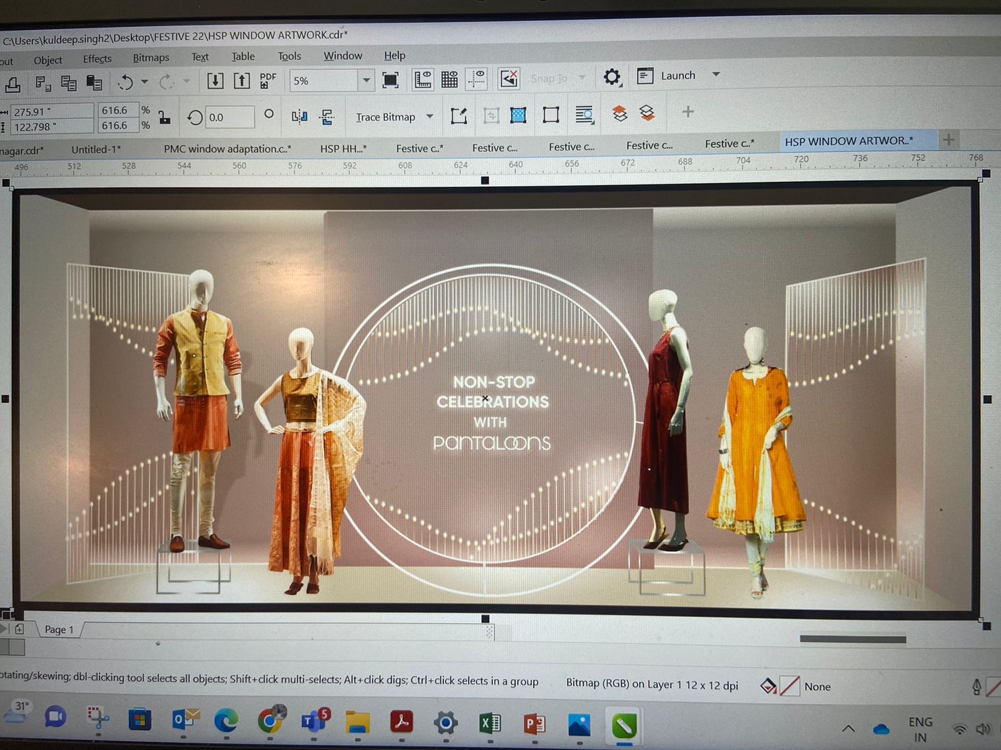The image size is (1001, 750).
Task: Click the Copy icon in the toolbar
Action: 69,82
